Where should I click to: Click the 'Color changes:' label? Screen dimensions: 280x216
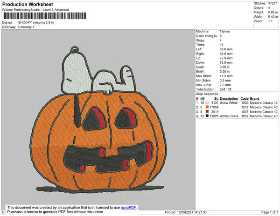pos(207,36)
